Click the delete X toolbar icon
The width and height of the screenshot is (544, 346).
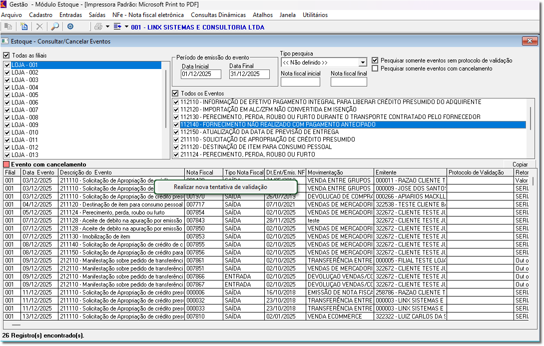[39, 27]
